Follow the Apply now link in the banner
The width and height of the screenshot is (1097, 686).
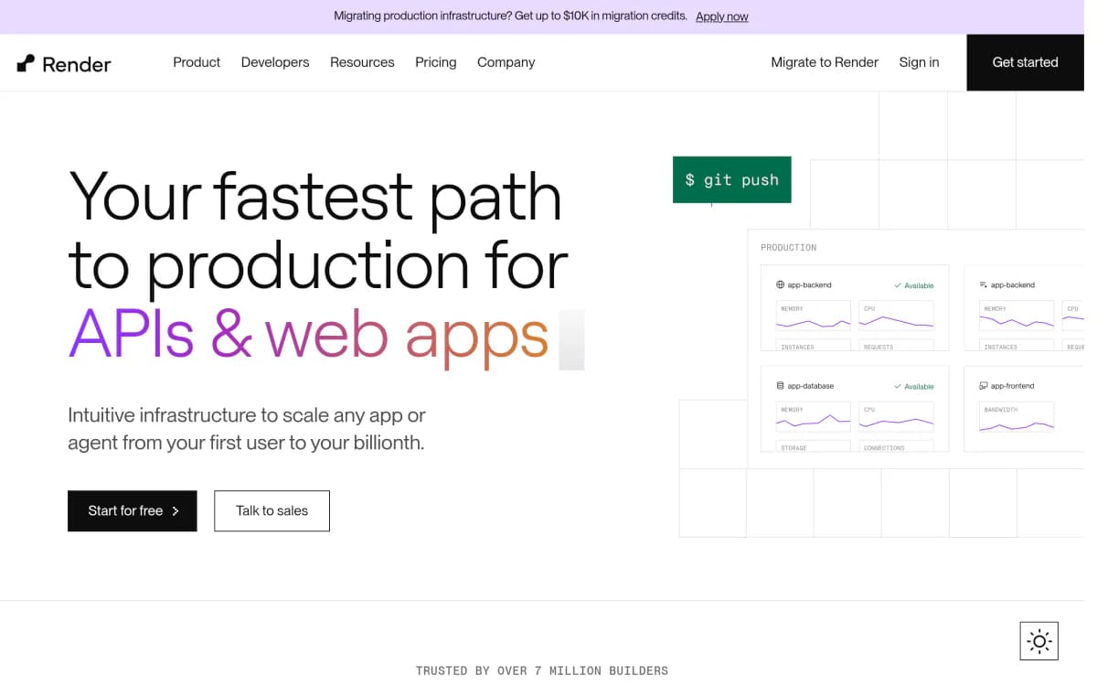coord(722,16)
